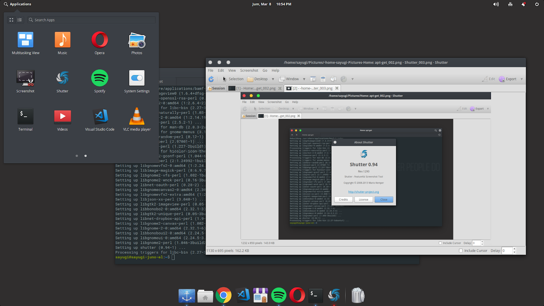
Task: Capture a Window in Shutter
Action: (x=289, y=79)
